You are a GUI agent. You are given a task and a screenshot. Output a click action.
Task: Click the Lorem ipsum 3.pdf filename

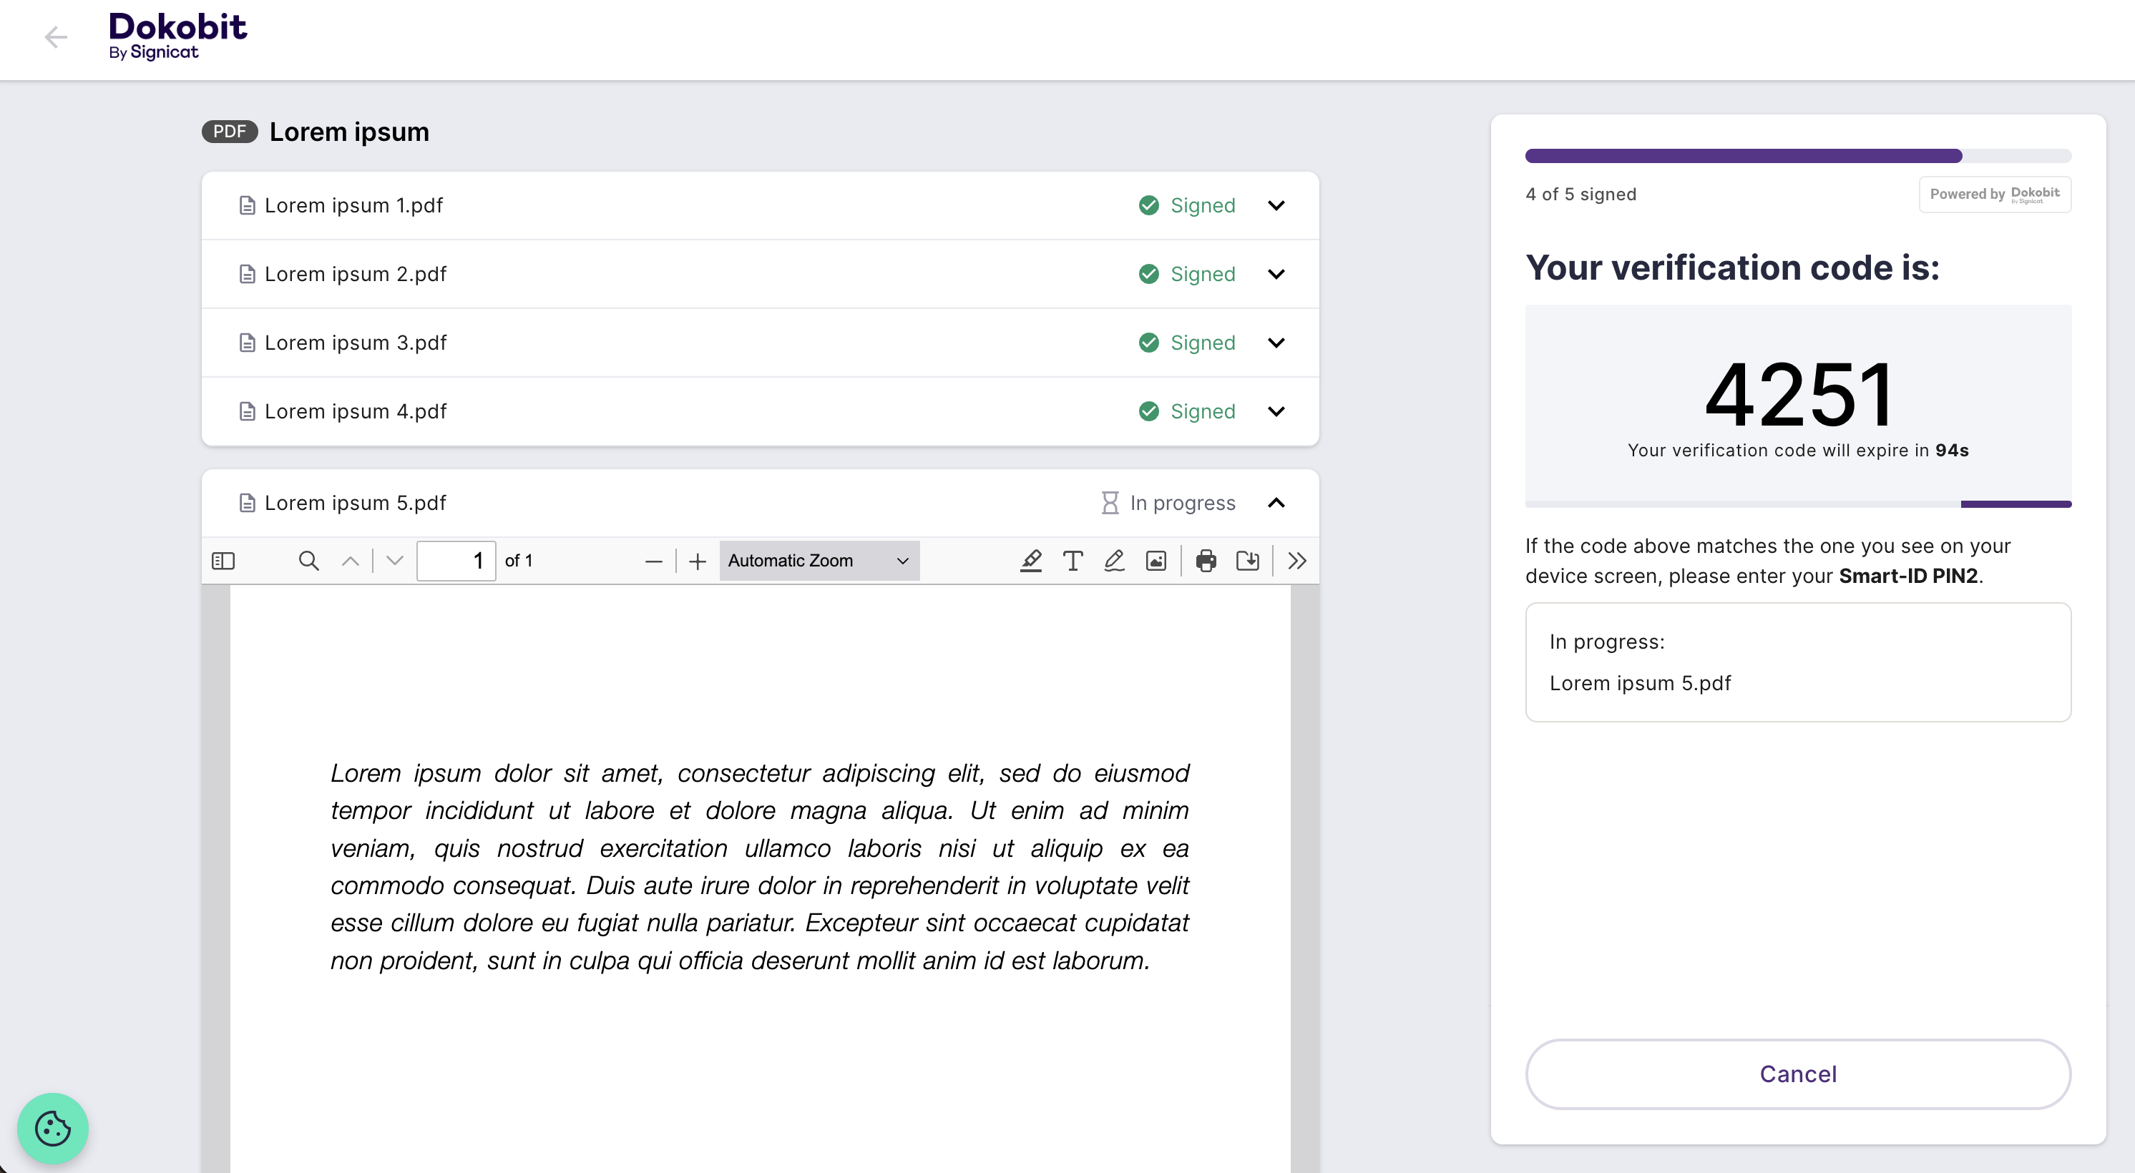[x=356, y=343]
